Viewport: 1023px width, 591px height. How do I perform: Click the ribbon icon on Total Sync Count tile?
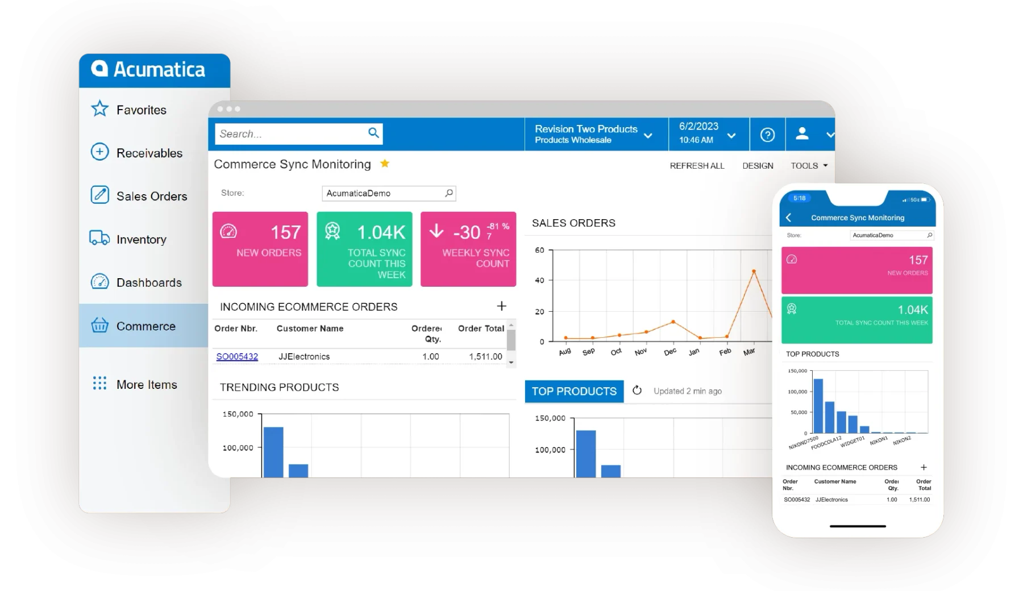click(332, 231)
